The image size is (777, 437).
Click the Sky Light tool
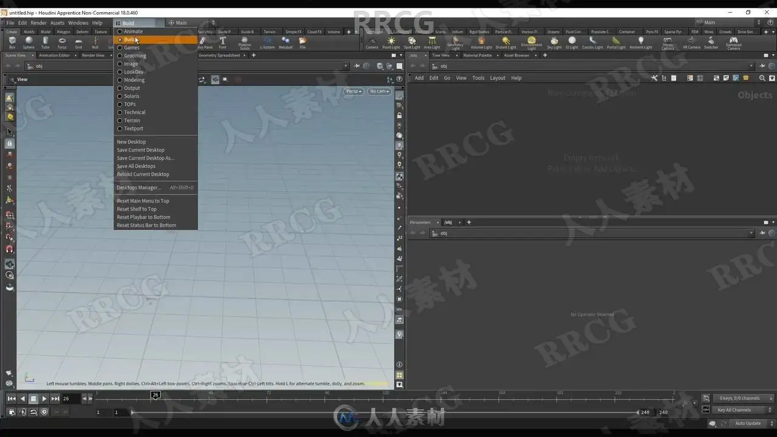pos(554,42)
